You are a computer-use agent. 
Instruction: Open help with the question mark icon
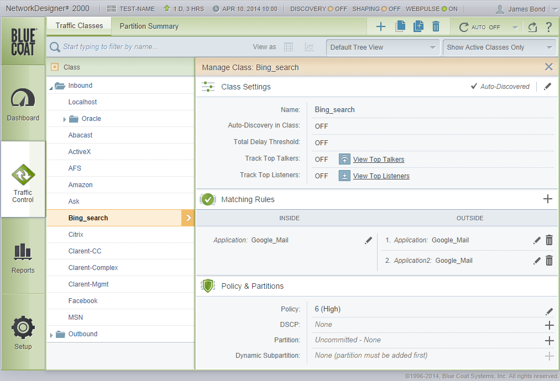[x=549, y=27]
